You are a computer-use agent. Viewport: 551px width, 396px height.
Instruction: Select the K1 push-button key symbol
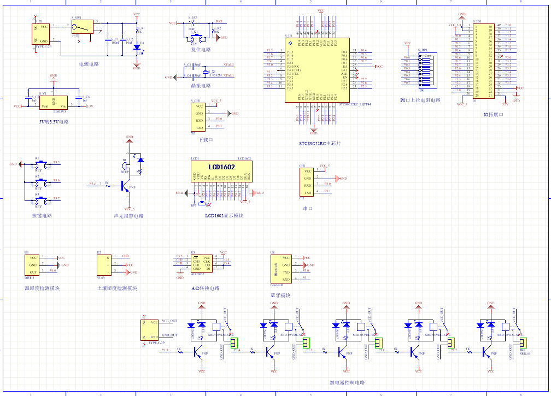click(x=39, y=164)
